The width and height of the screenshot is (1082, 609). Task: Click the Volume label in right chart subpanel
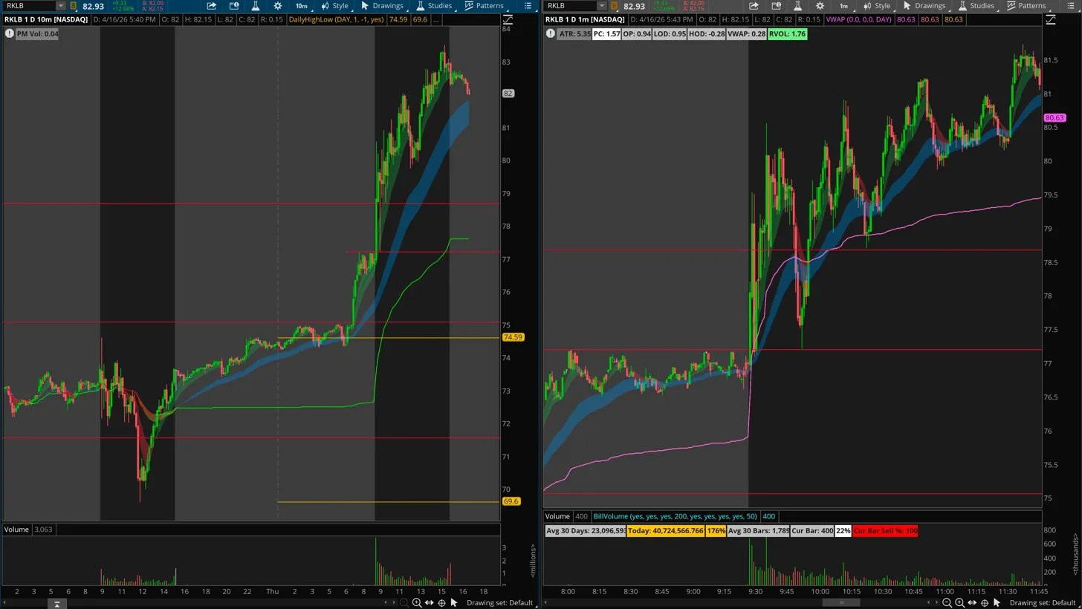557,516
